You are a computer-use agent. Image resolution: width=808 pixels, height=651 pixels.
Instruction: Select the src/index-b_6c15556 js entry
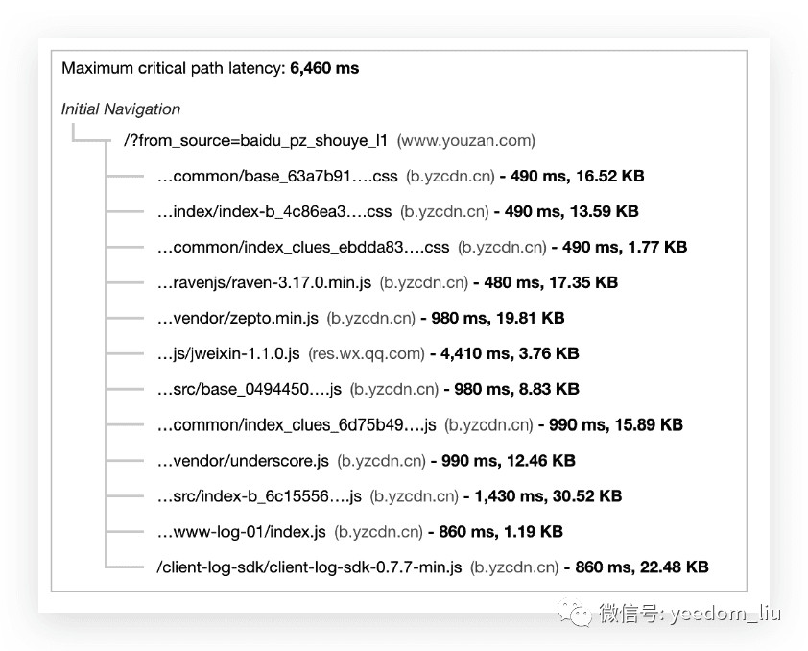click(x=259, y=496)
